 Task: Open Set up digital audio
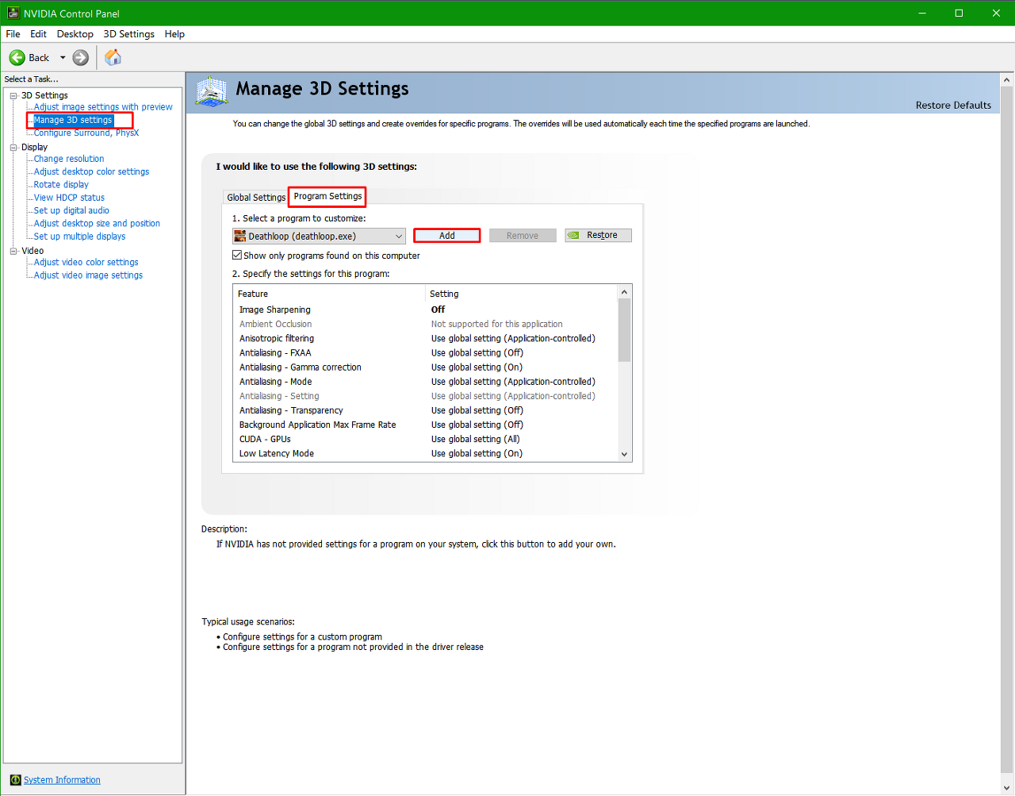[71, 210]
